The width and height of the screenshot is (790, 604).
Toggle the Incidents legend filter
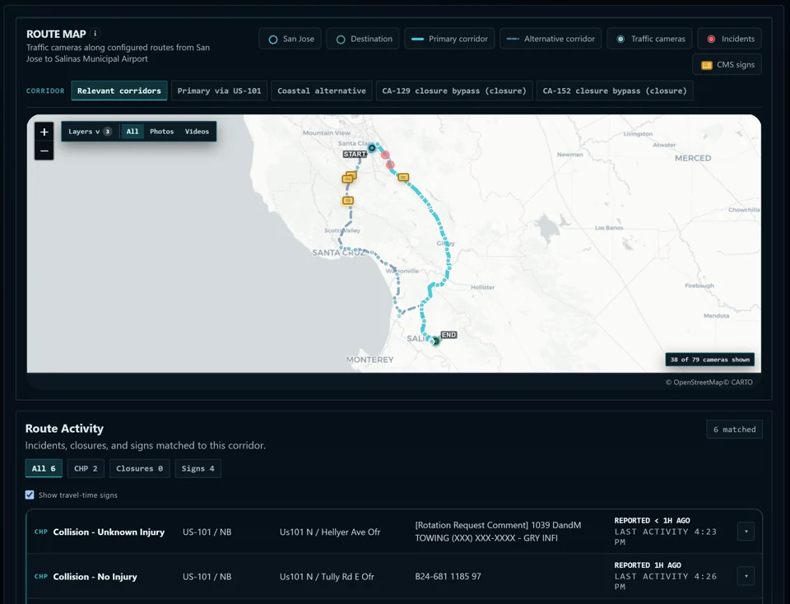pyautogui.click(x=730, y=39)
